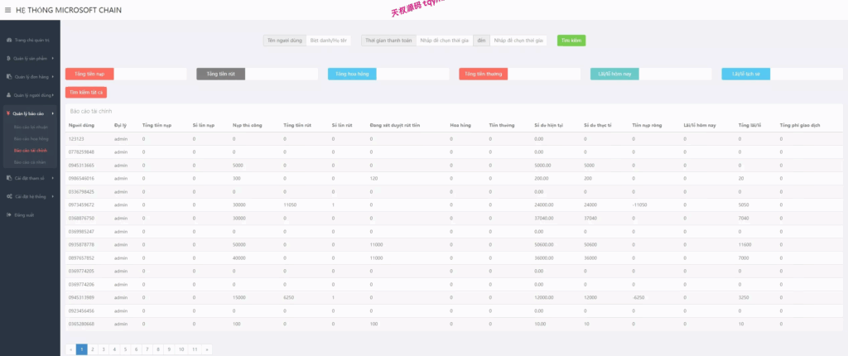The height and width of the screenshot is (356, 848).
Task: Open Báo cáo cá nhân submenu item
Action: coord(30,162)
